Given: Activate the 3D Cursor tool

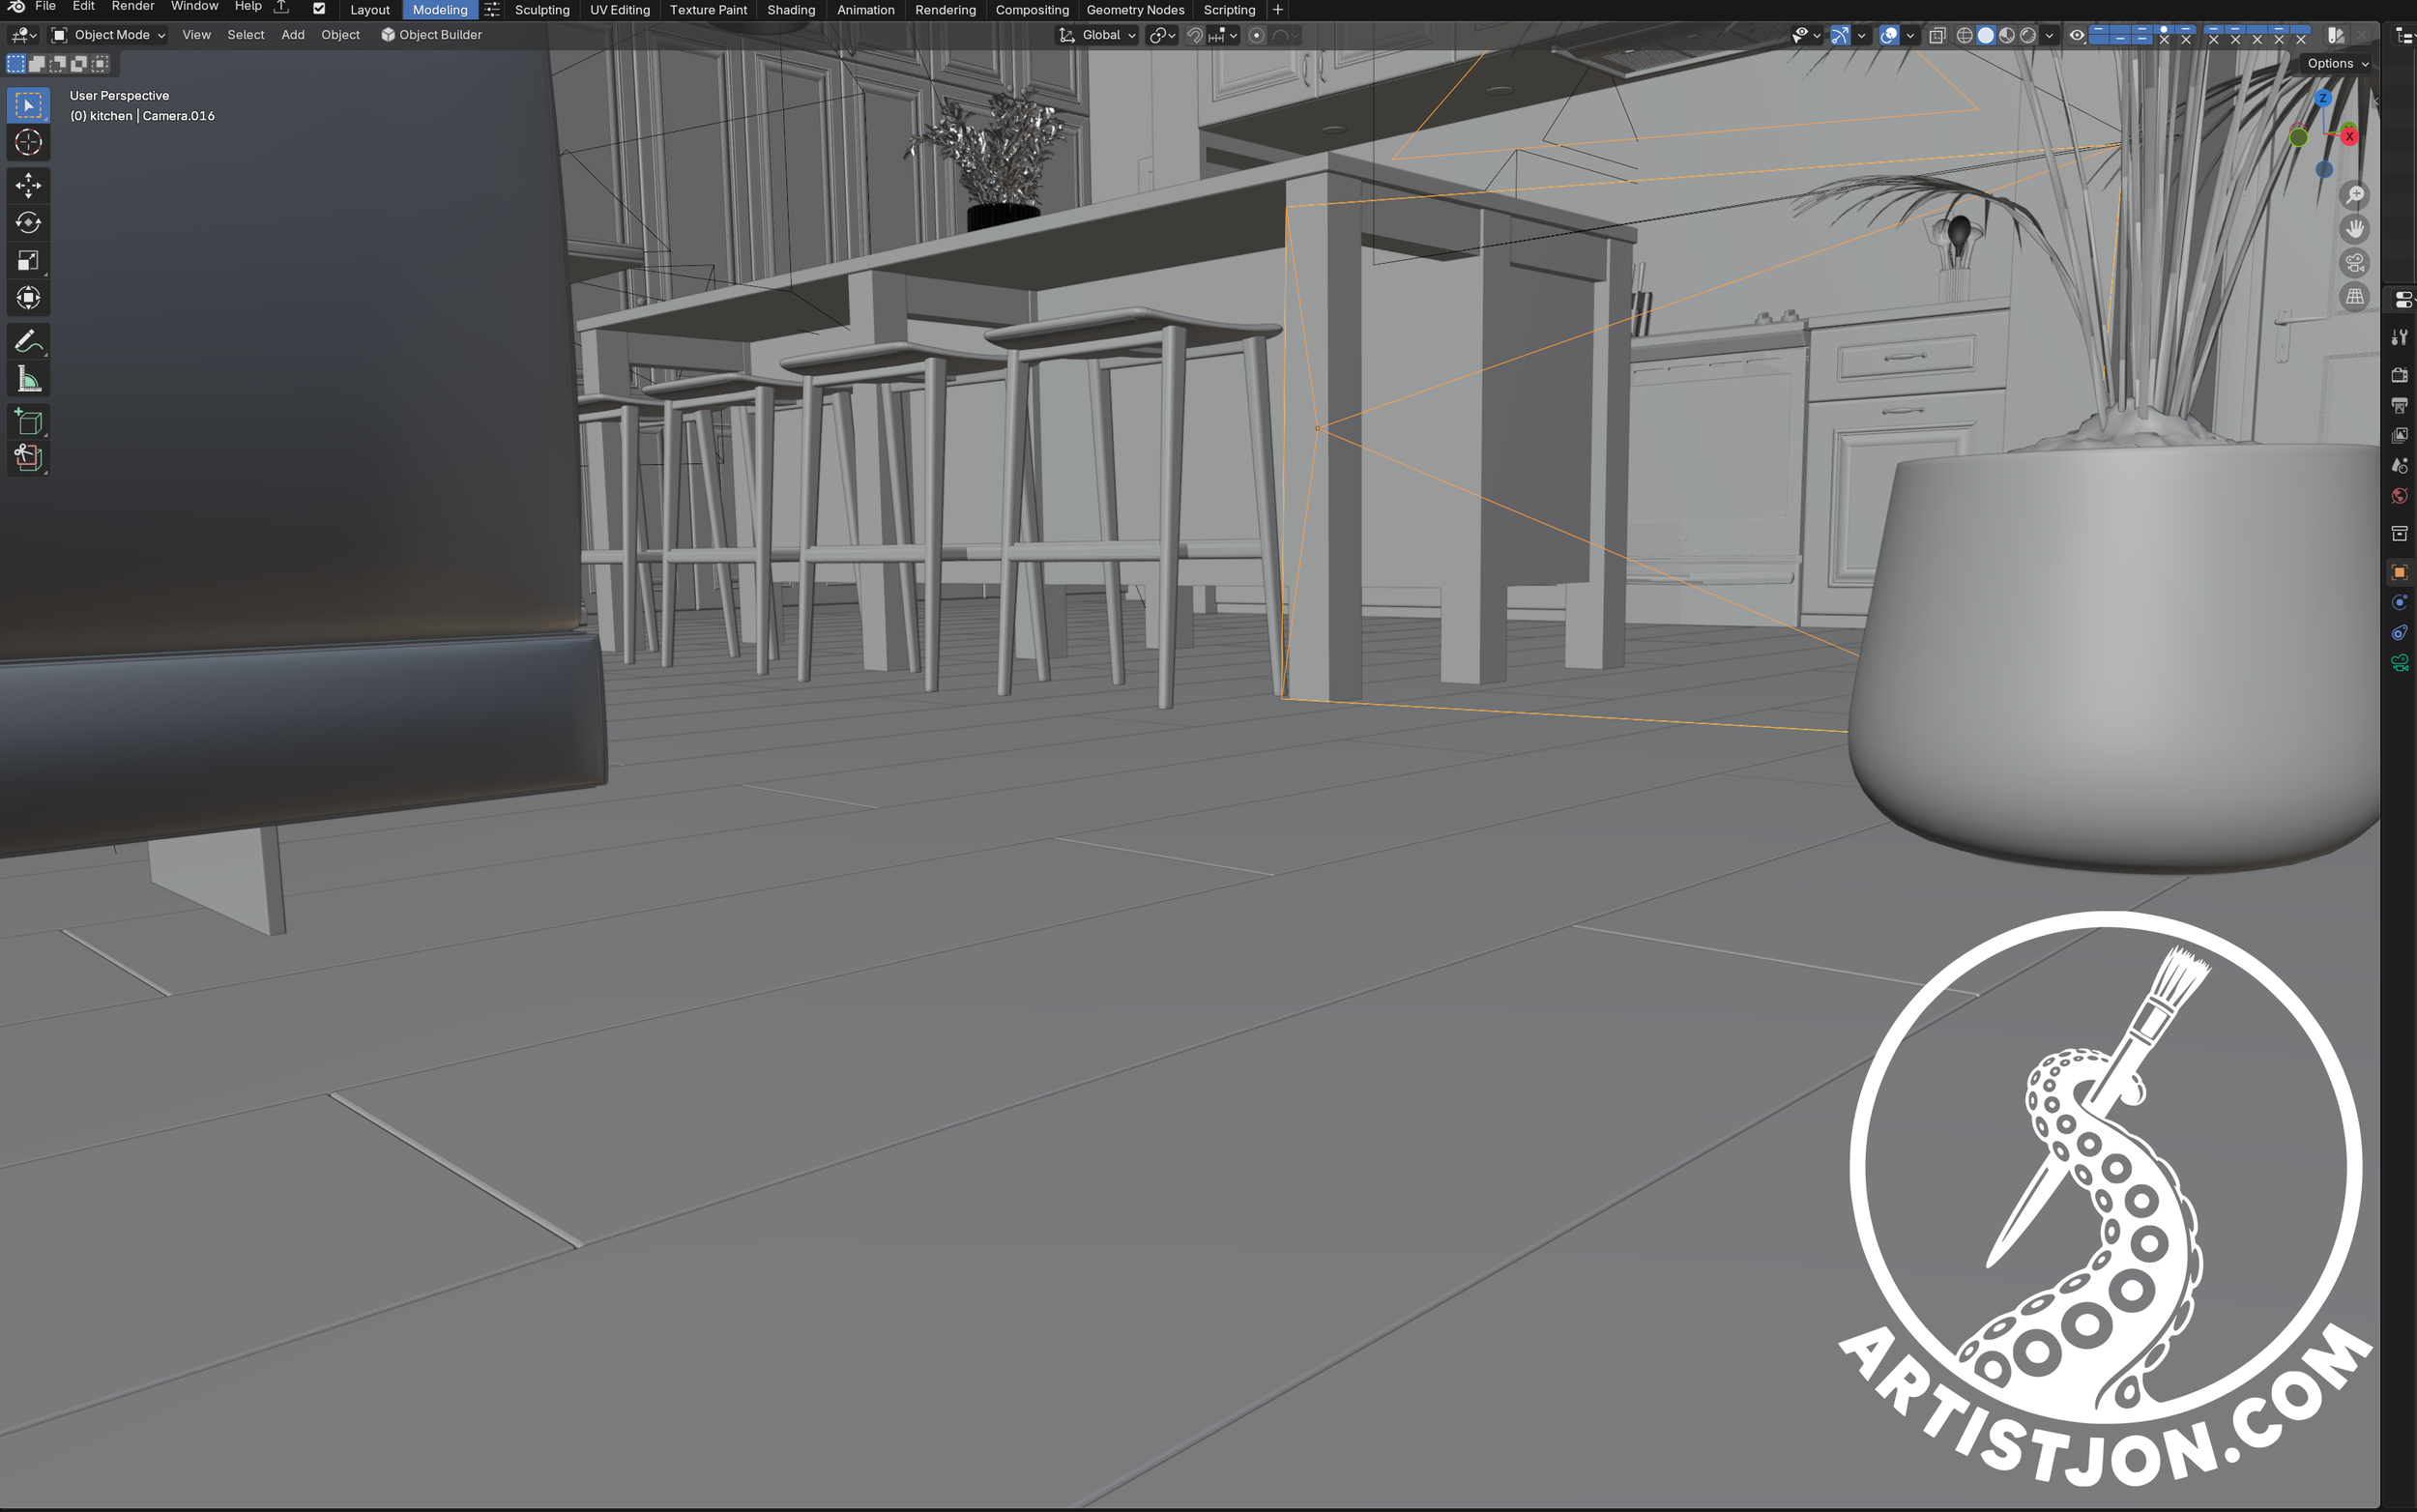Looking at the screenshot, I should point(28,143).
